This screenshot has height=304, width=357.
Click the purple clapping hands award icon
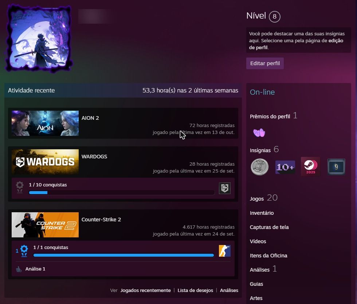pos(259,133)
